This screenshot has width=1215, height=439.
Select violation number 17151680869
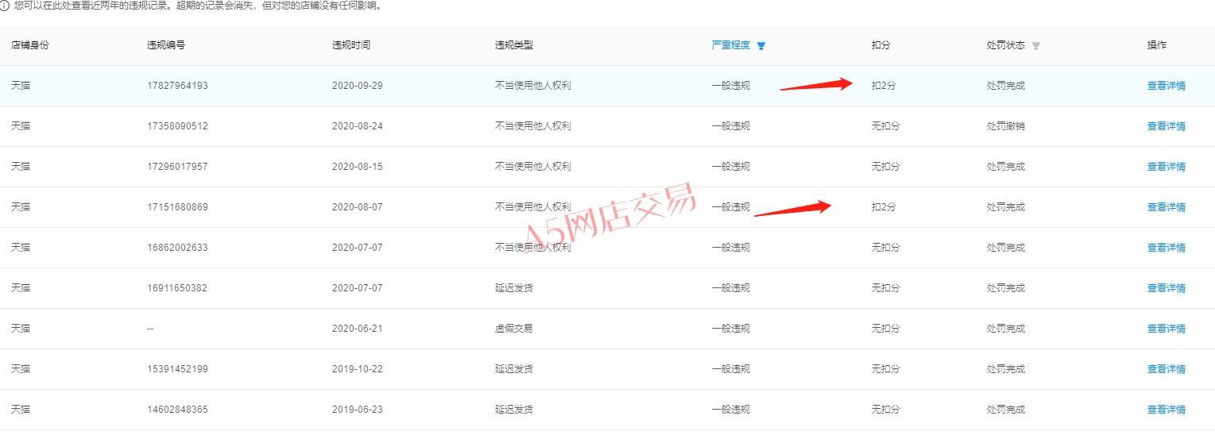coord(177,207)
